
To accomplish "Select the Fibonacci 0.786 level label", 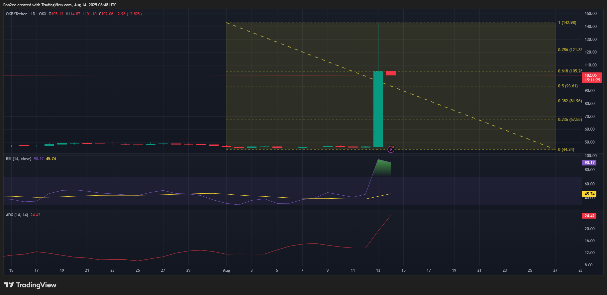I will coord(569,50).
